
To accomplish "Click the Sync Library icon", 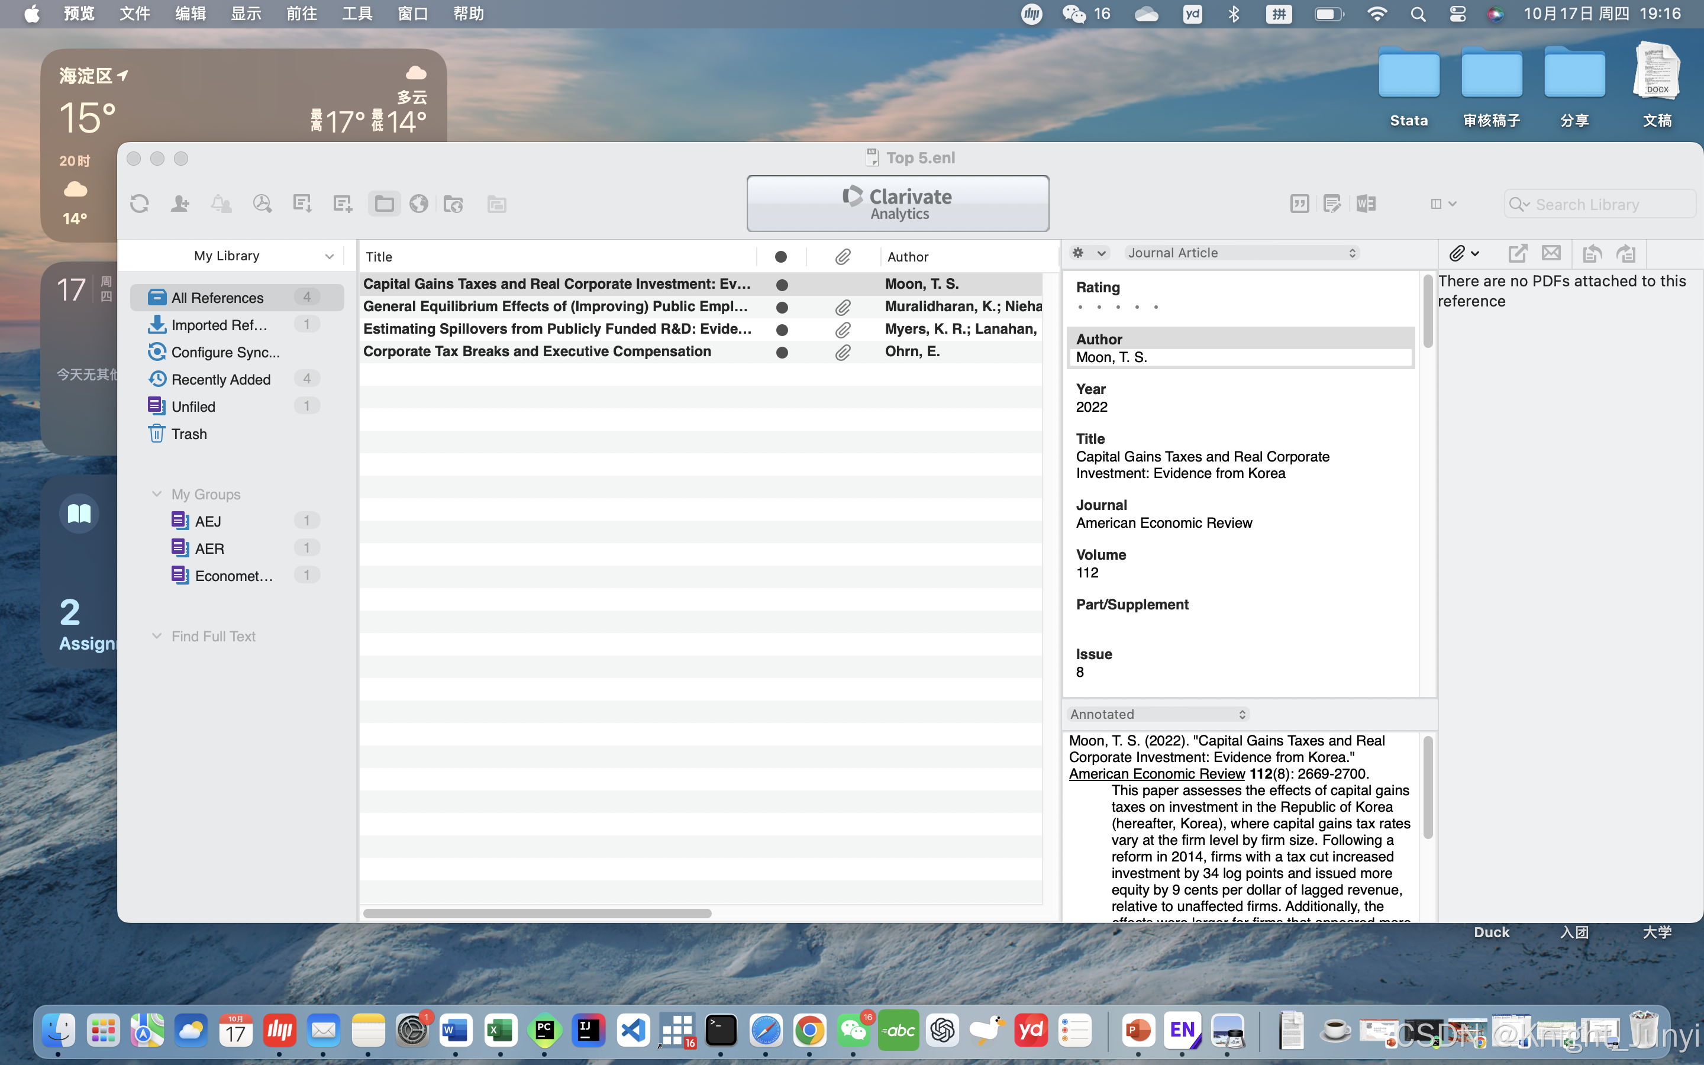I will (x=140, y=204).
